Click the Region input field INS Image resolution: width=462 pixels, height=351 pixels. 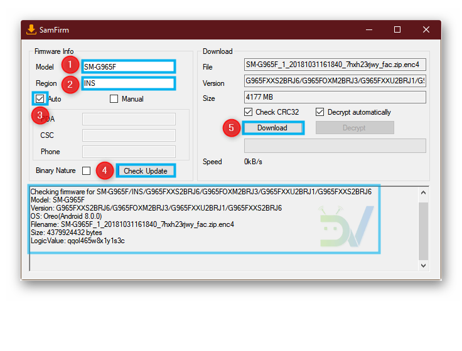[129, 83]
